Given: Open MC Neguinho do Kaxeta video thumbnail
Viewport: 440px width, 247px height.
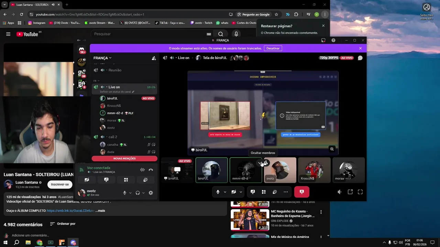Looking at the screenshot, I should click(250, 220).
